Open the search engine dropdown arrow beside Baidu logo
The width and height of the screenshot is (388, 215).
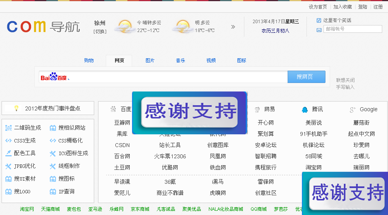[69, 79]
